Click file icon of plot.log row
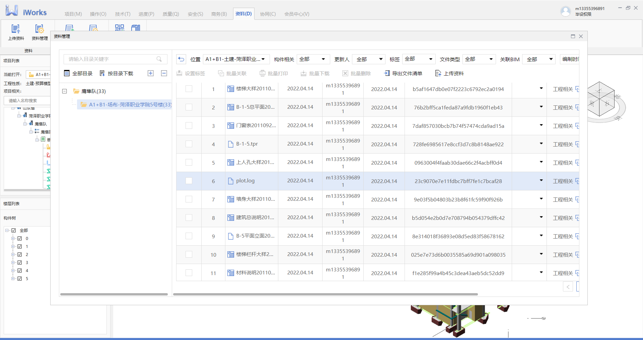Image resolution: width=643 pixels, height=340 pixels. point(231,181)
